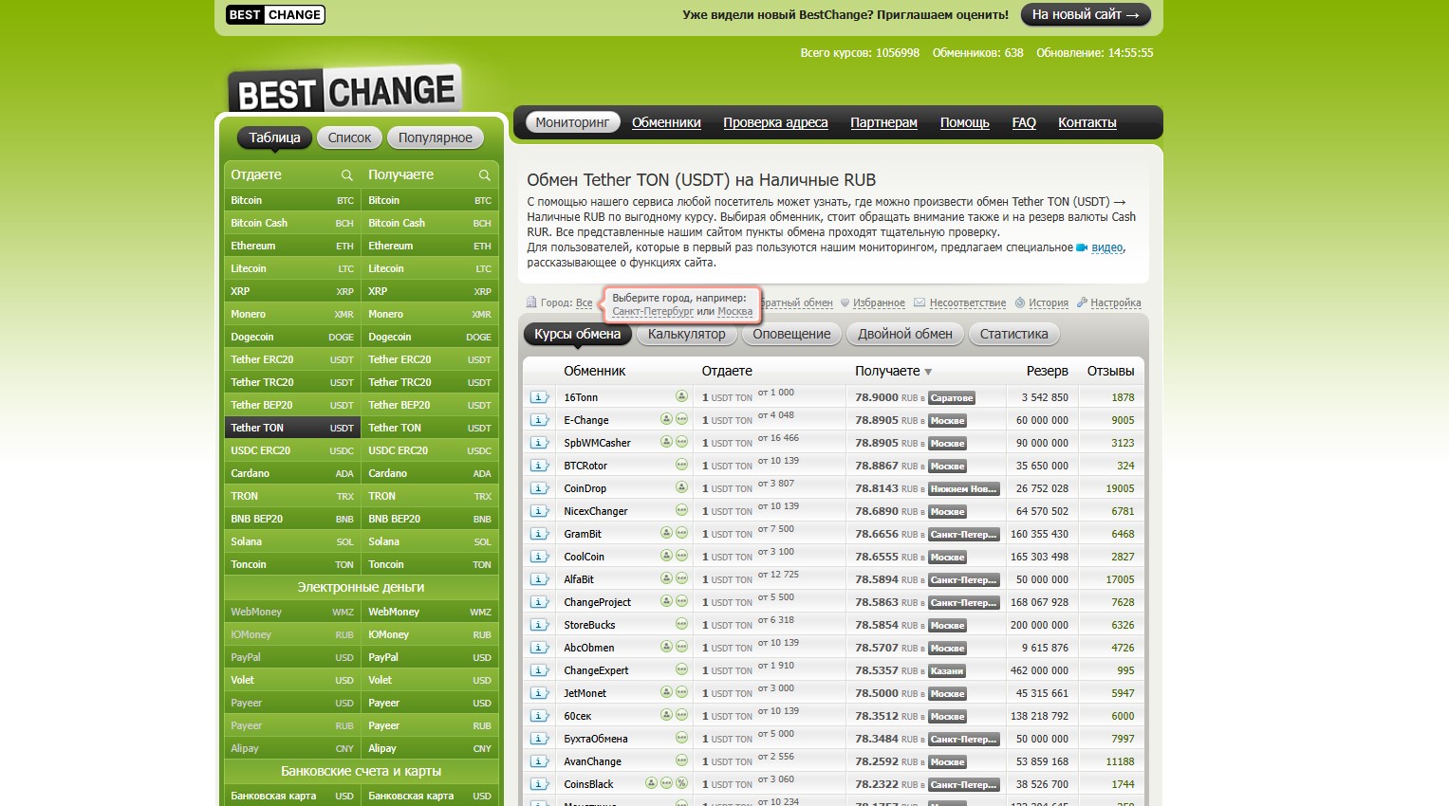
Task: Open info icon for StoreBucks row
Action: pyautogui.click(x=540, y=625)
